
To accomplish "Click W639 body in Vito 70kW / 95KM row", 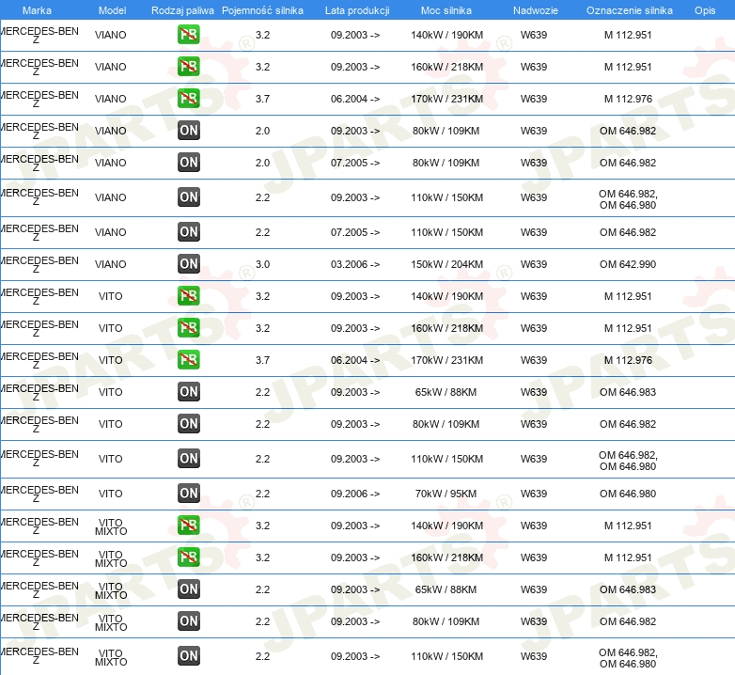I will coord(534,494).
